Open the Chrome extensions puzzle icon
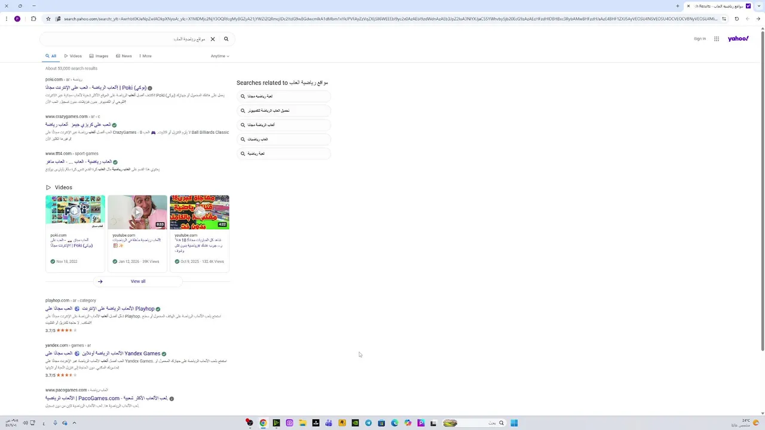Image resolution: width=765 pixels, height=430 pixels. [33, 19]
